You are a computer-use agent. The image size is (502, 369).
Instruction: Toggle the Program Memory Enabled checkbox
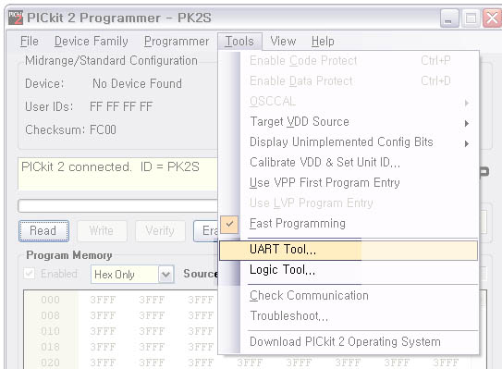click(30, 274)
